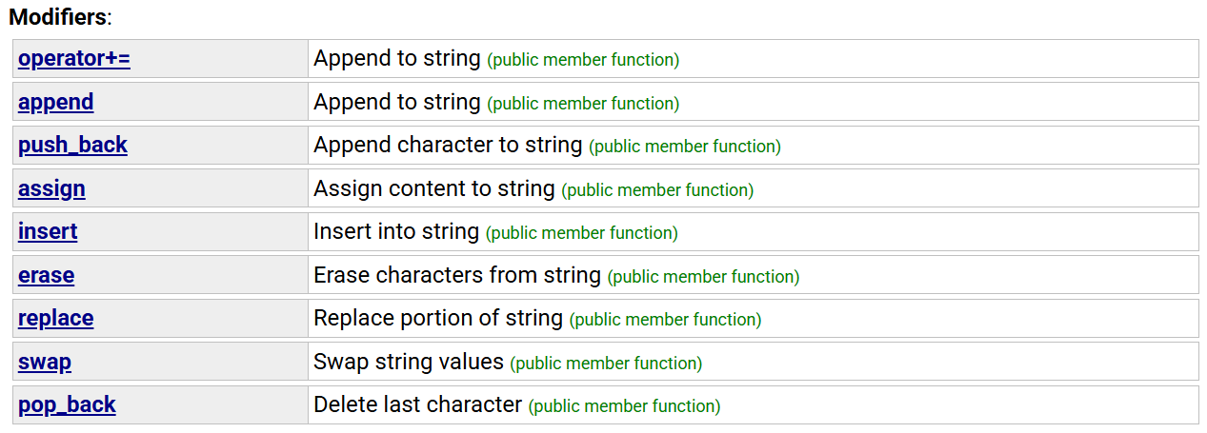
Task: Click green 'public member function' label beside operator+=
Action: coord(583,60)
